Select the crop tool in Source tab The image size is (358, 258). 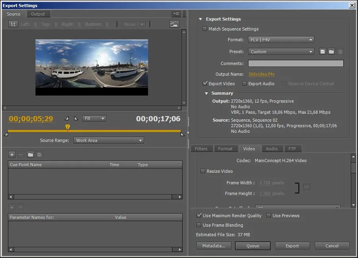[x=13, y=24]
